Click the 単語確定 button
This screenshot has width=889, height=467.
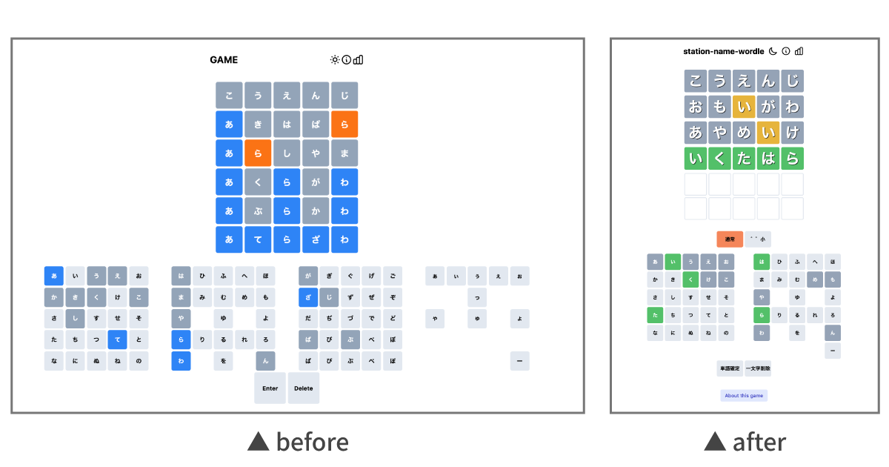point(730,368)
